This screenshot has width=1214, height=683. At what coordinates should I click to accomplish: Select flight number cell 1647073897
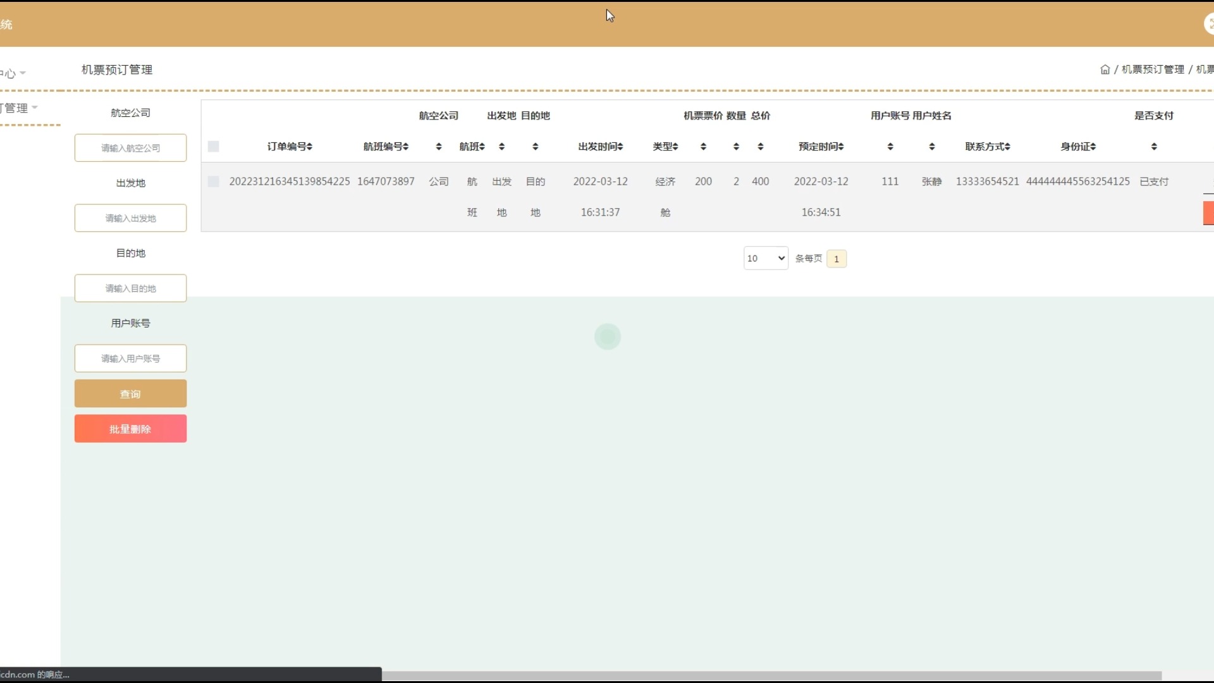(x=386, y=182)
